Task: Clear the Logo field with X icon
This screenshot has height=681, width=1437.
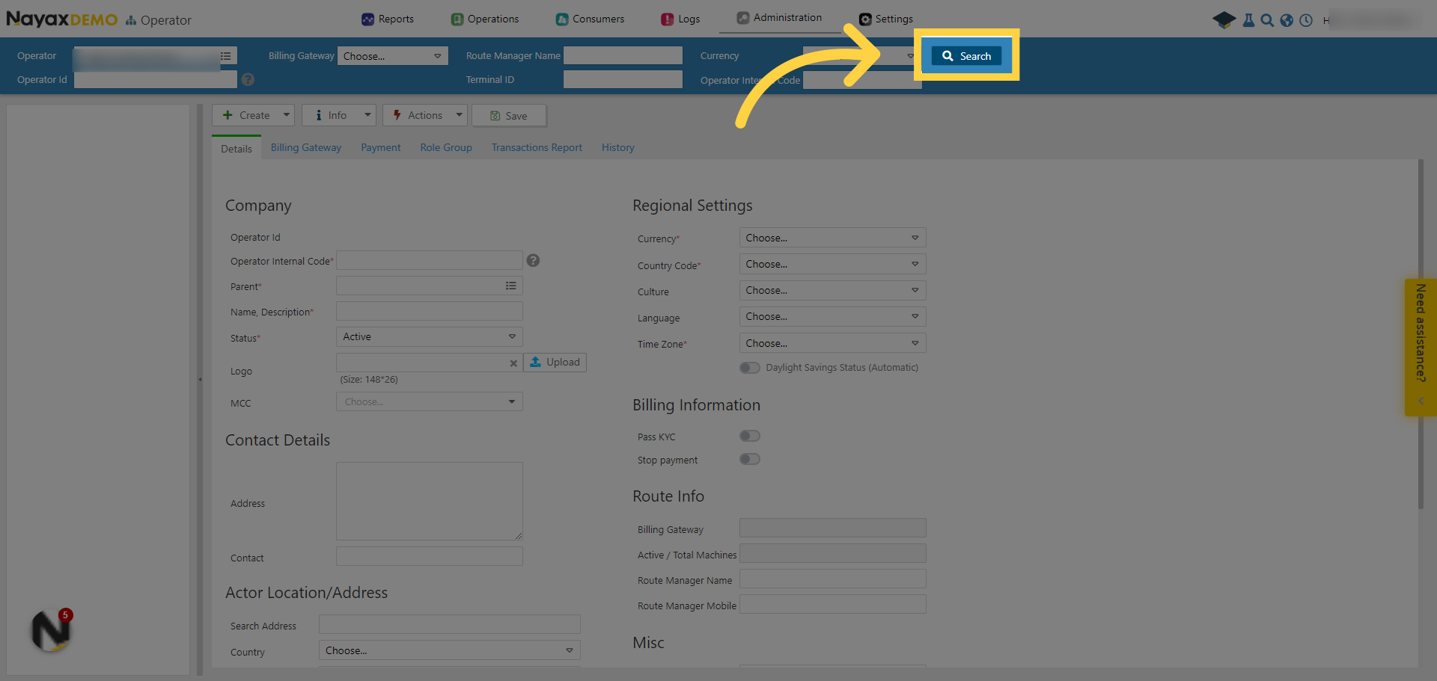Action: point(513,363)
